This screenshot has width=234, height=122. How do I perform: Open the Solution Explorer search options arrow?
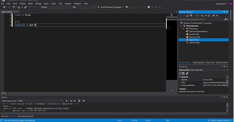227,19
